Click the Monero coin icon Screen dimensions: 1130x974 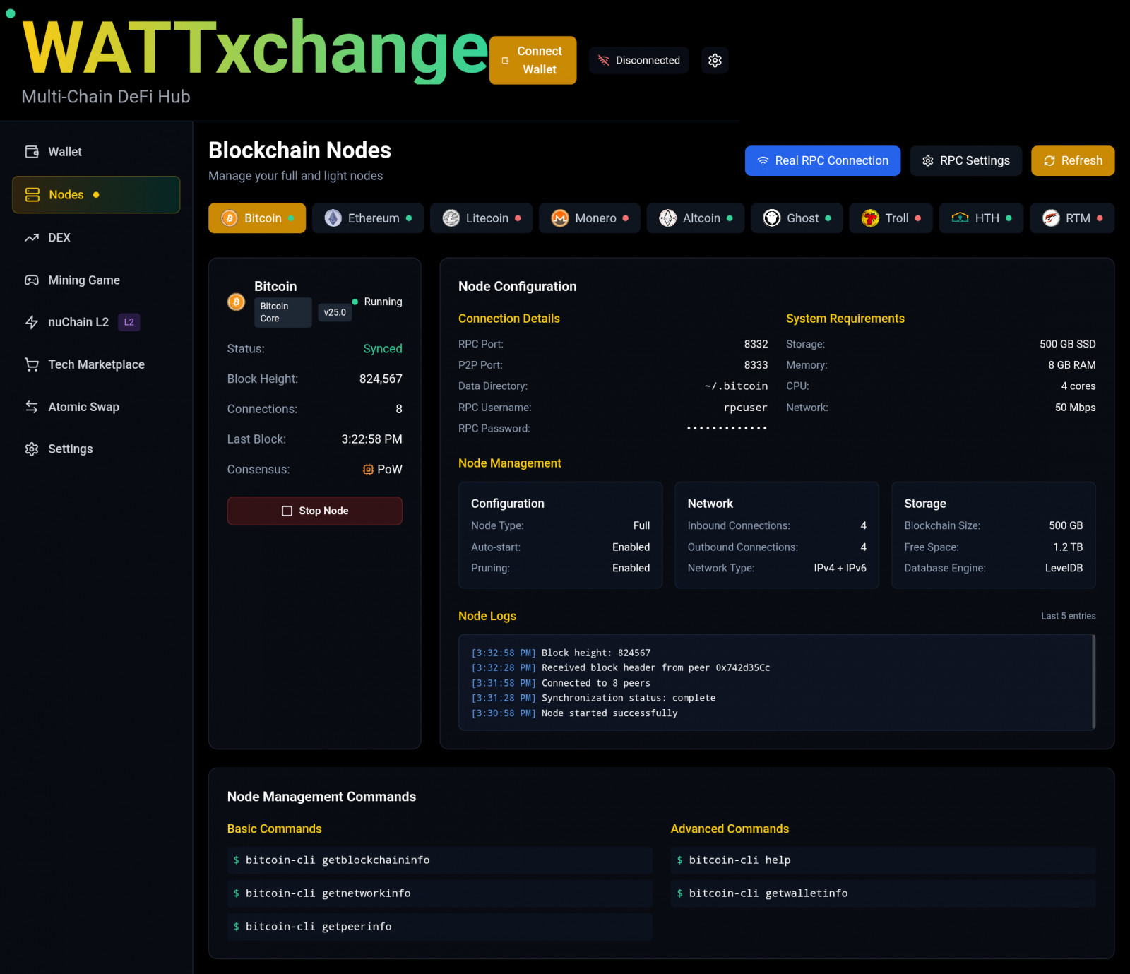pos(560,218)
